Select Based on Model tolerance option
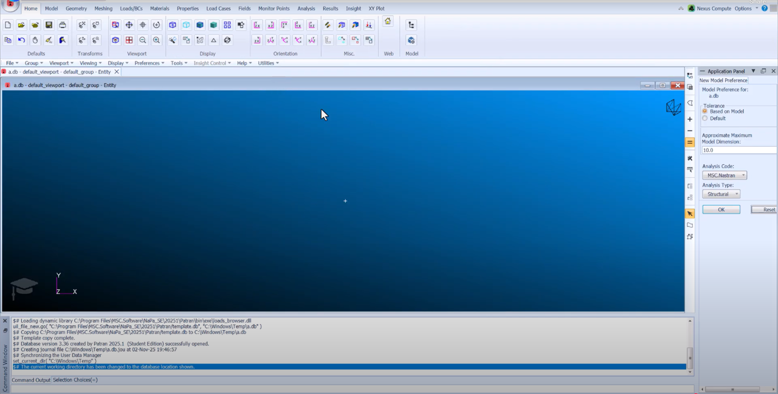 (x=705, y=111)
